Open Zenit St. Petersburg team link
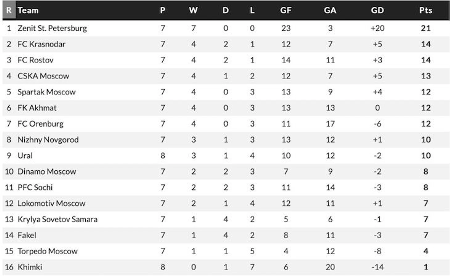 (52, 28)
